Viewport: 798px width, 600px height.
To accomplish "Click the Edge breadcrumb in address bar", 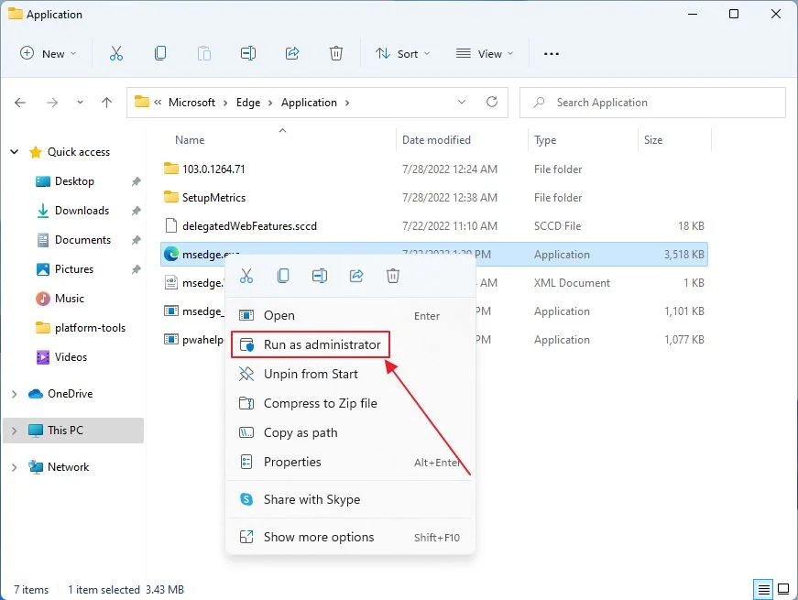I will (248, 103).
